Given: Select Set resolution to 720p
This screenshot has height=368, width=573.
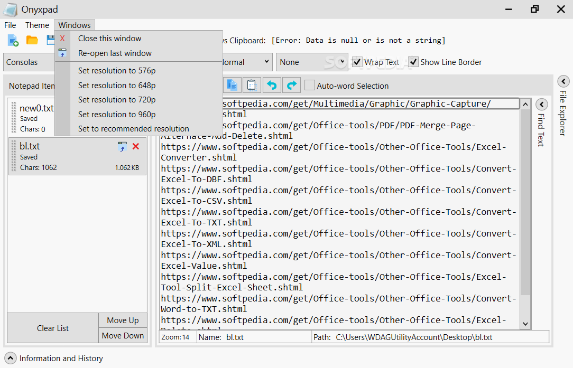Looking at the screenshot, I should 139,100.
